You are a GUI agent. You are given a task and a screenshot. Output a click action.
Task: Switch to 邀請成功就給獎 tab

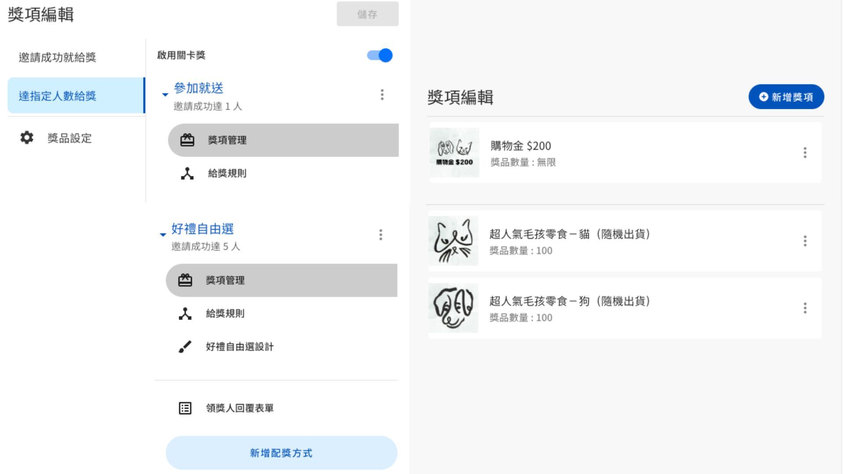pos(57,57)
